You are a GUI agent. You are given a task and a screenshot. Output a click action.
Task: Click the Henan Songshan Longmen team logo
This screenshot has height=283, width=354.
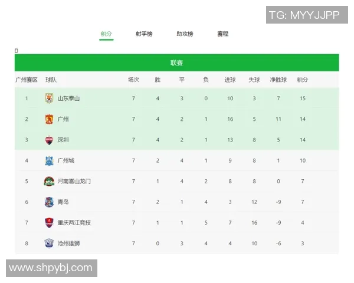coord(49,181)
